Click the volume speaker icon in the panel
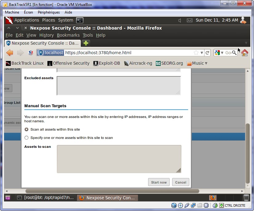Screen dimensions: 254x211 (x=179, y=20)
